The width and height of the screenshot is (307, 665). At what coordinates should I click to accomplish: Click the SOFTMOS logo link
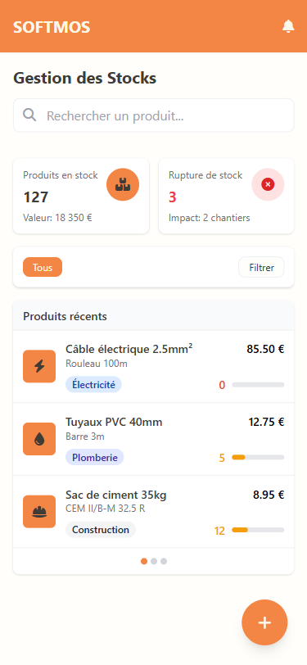(x=52, y=27)
